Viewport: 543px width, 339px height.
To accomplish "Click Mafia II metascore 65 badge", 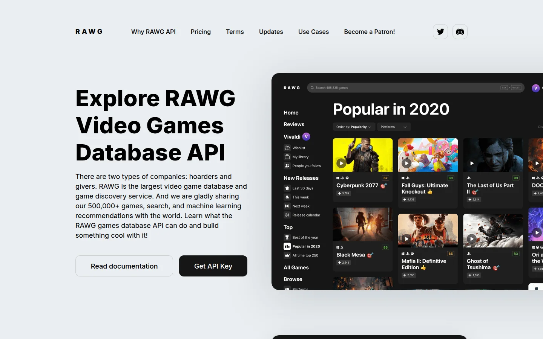I will pyautogui.click(x=451, y=254).
